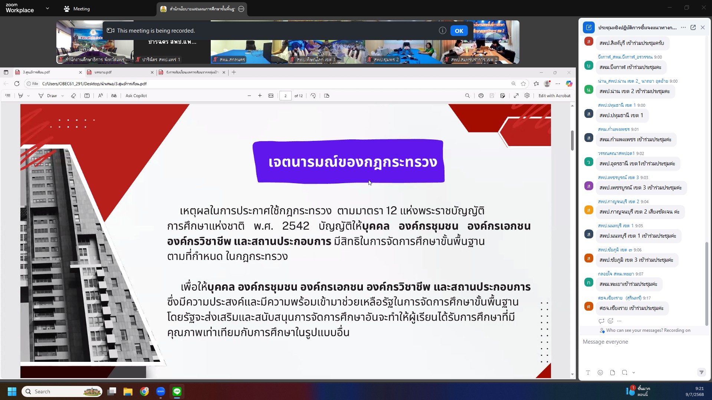The image size is (712, 400).
Task: Print the PDF document
Action: 481,96
